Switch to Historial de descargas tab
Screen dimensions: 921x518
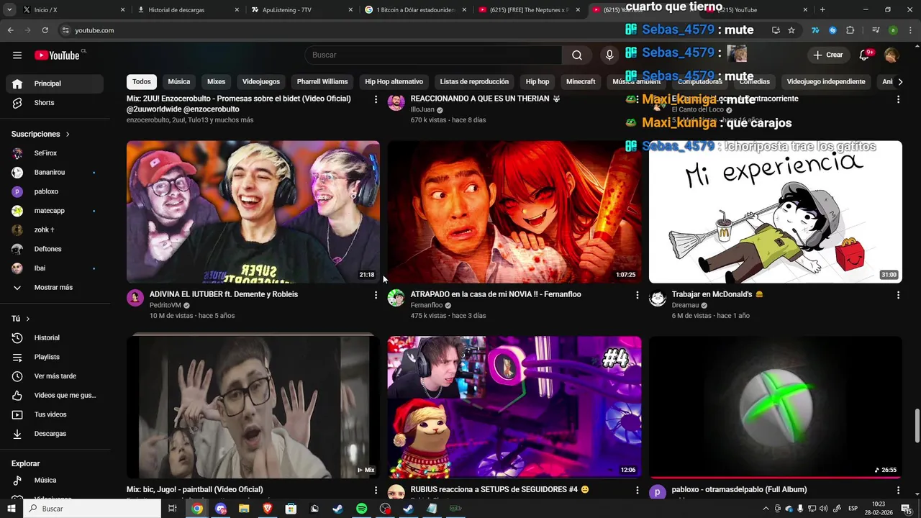click(x=187, y=10)
